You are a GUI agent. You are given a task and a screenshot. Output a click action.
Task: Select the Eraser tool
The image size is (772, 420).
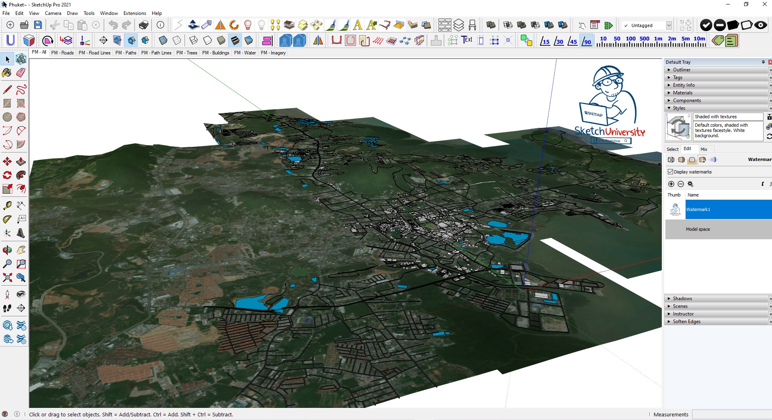coord(21,73)
